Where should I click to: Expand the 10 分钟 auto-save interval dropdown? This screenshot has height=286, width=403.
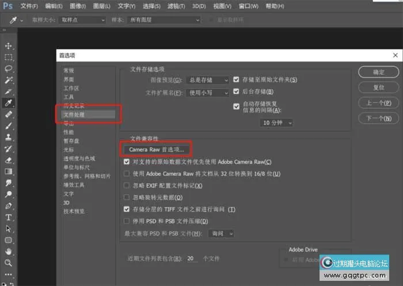pos(277,123)
